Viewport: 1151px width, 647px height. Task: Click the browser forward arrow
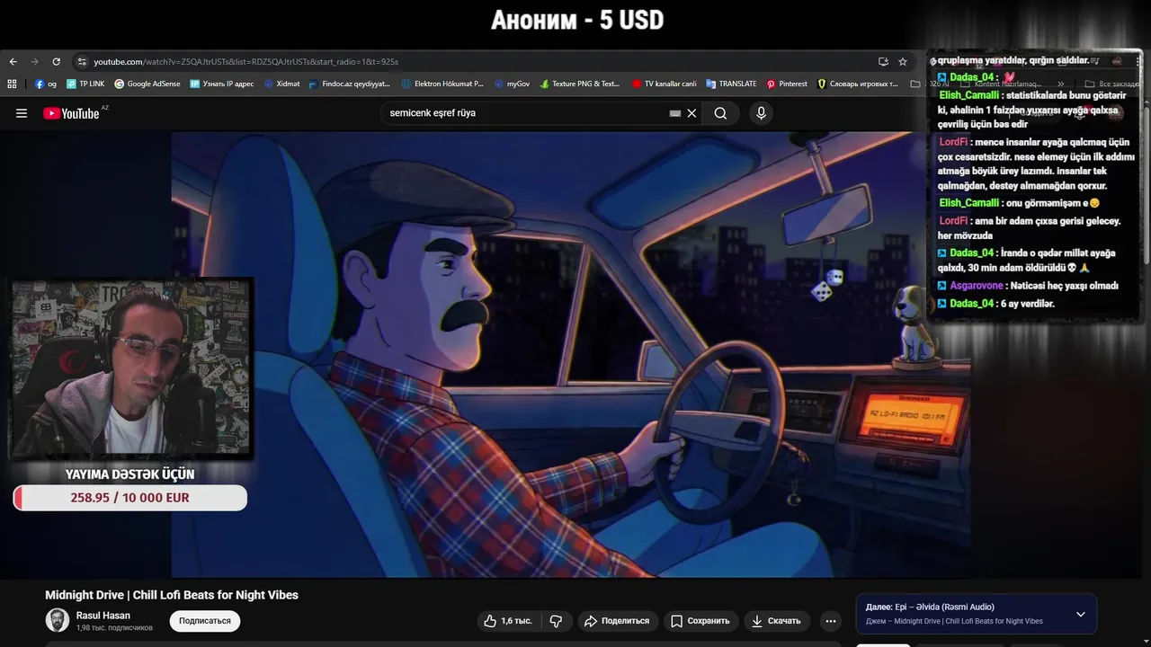click(34, 62)
